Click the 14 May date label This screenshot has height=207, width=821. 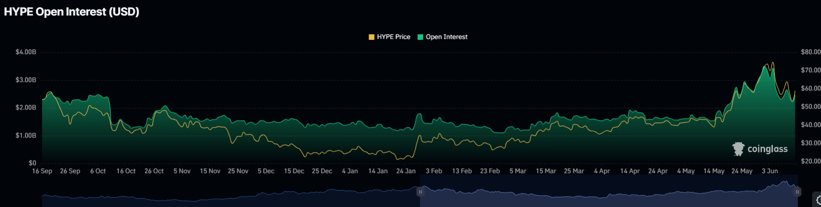(x=714, y=171)
